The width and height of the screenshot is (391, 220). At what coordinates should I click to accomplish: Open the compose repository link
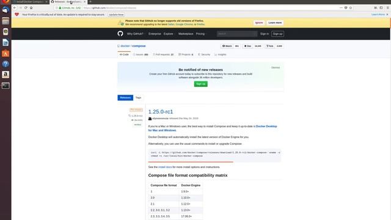tap(139, 46)
